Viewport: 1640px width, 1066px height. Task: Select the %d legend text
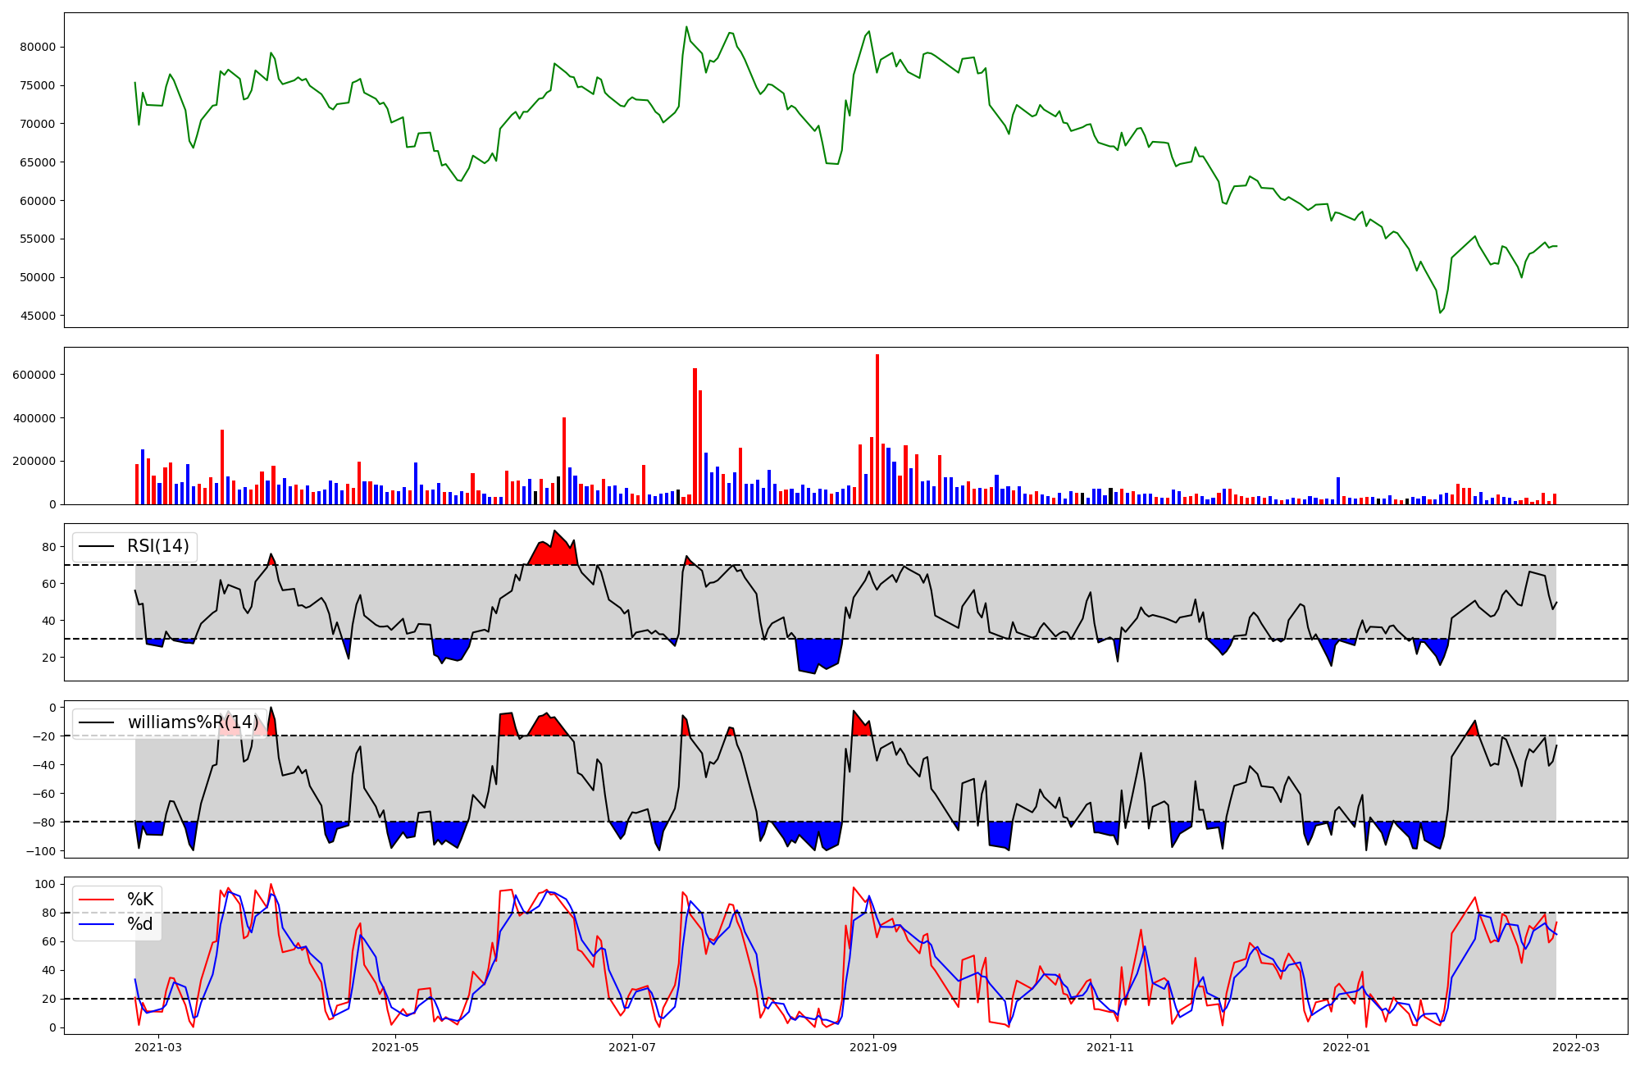pos(140,924)
